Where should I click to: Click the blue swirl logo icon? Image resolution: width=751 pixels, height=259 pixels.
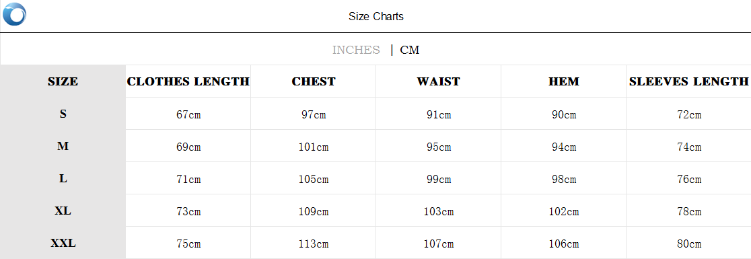click(x=14, y=14)
